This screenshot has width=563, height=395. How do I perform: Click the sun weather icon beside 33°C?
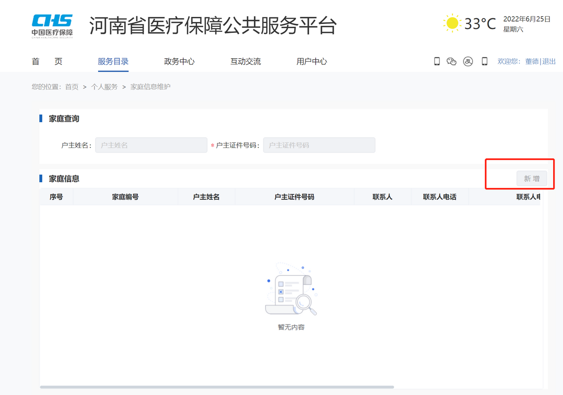(x=452, y=23)
